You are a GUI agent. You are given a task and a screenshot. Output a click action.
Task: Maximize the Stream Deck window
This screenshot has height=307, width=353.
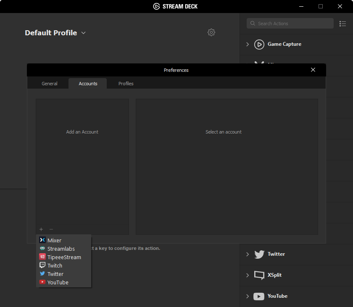(321, 6)
